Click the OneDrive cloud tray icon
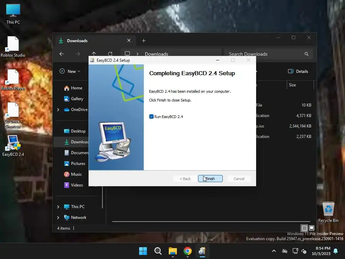345x259 pixels. [285, 251]
